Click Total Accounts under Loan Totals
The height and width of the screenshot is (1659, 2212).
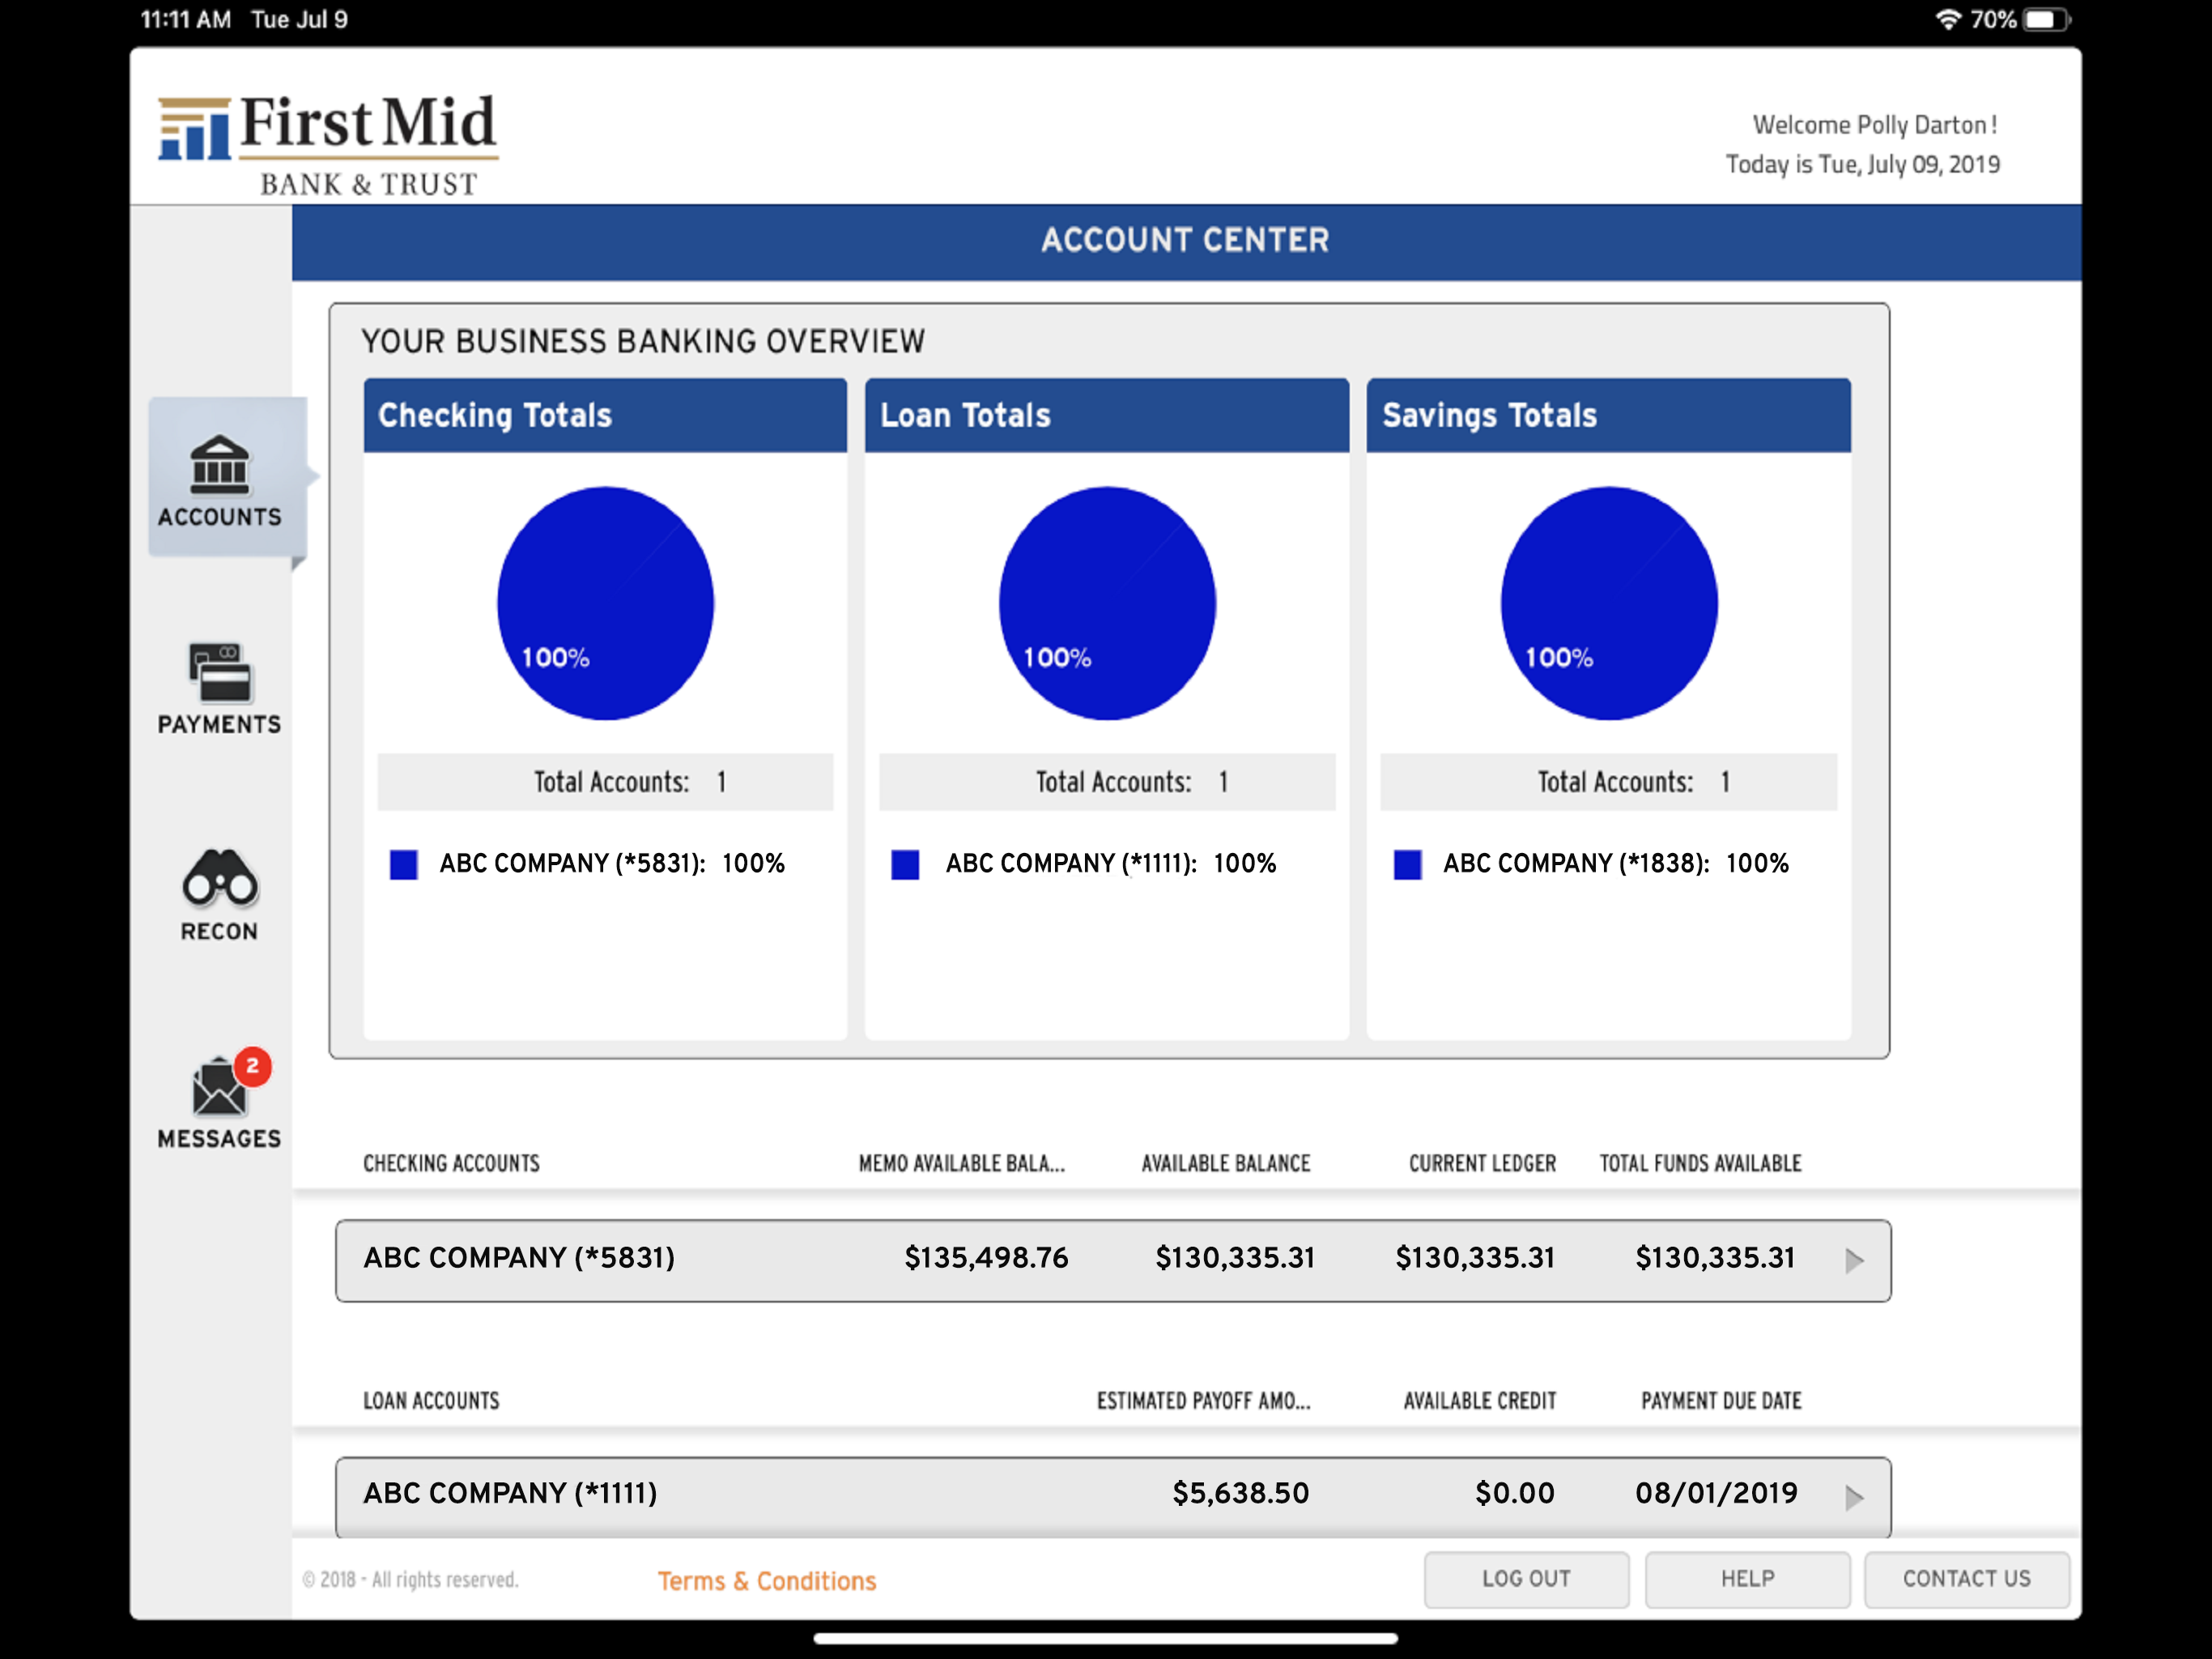click(x=1107, y=783)
